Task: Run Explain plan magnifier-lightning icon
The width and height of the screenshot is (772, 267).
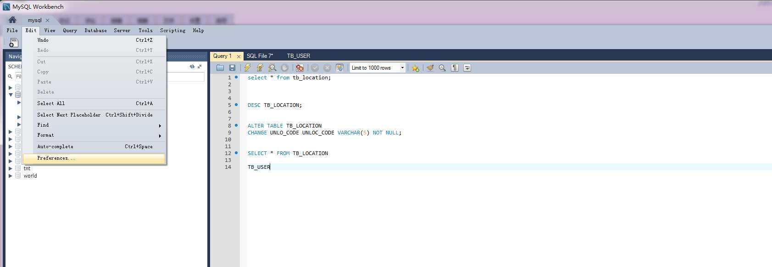Action: 272,68
